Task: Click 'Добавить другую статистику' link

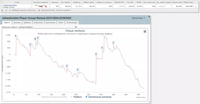Action: (x=24, y=10)
